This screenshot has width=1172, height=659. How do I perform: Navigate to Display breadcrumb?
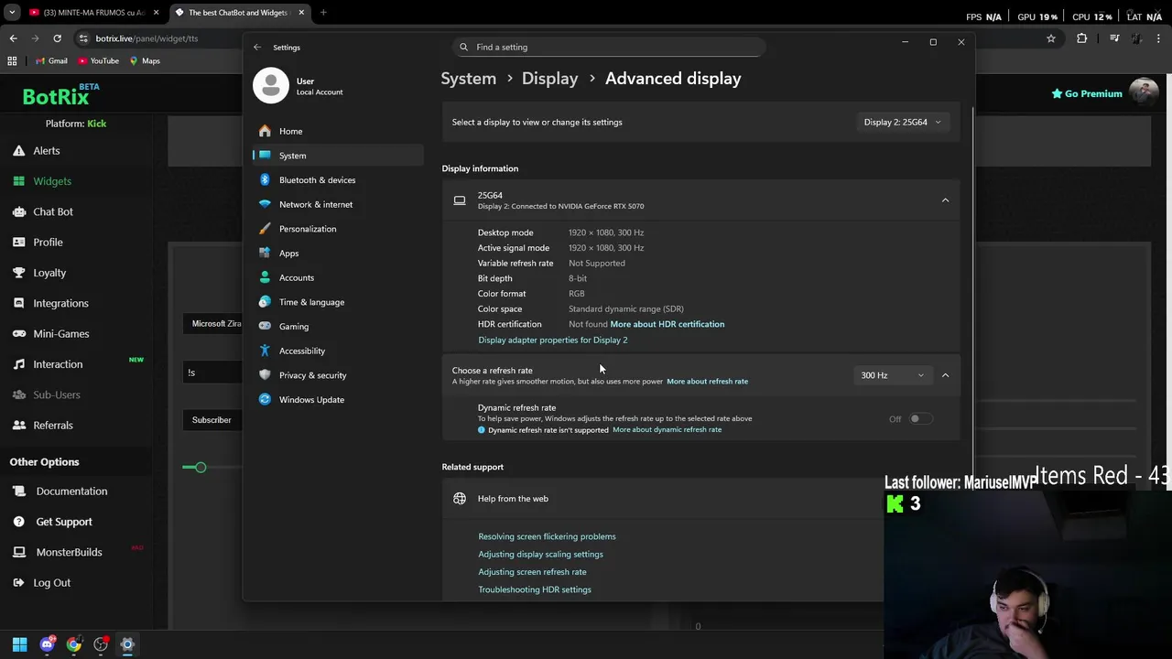(x=549, y=79)
